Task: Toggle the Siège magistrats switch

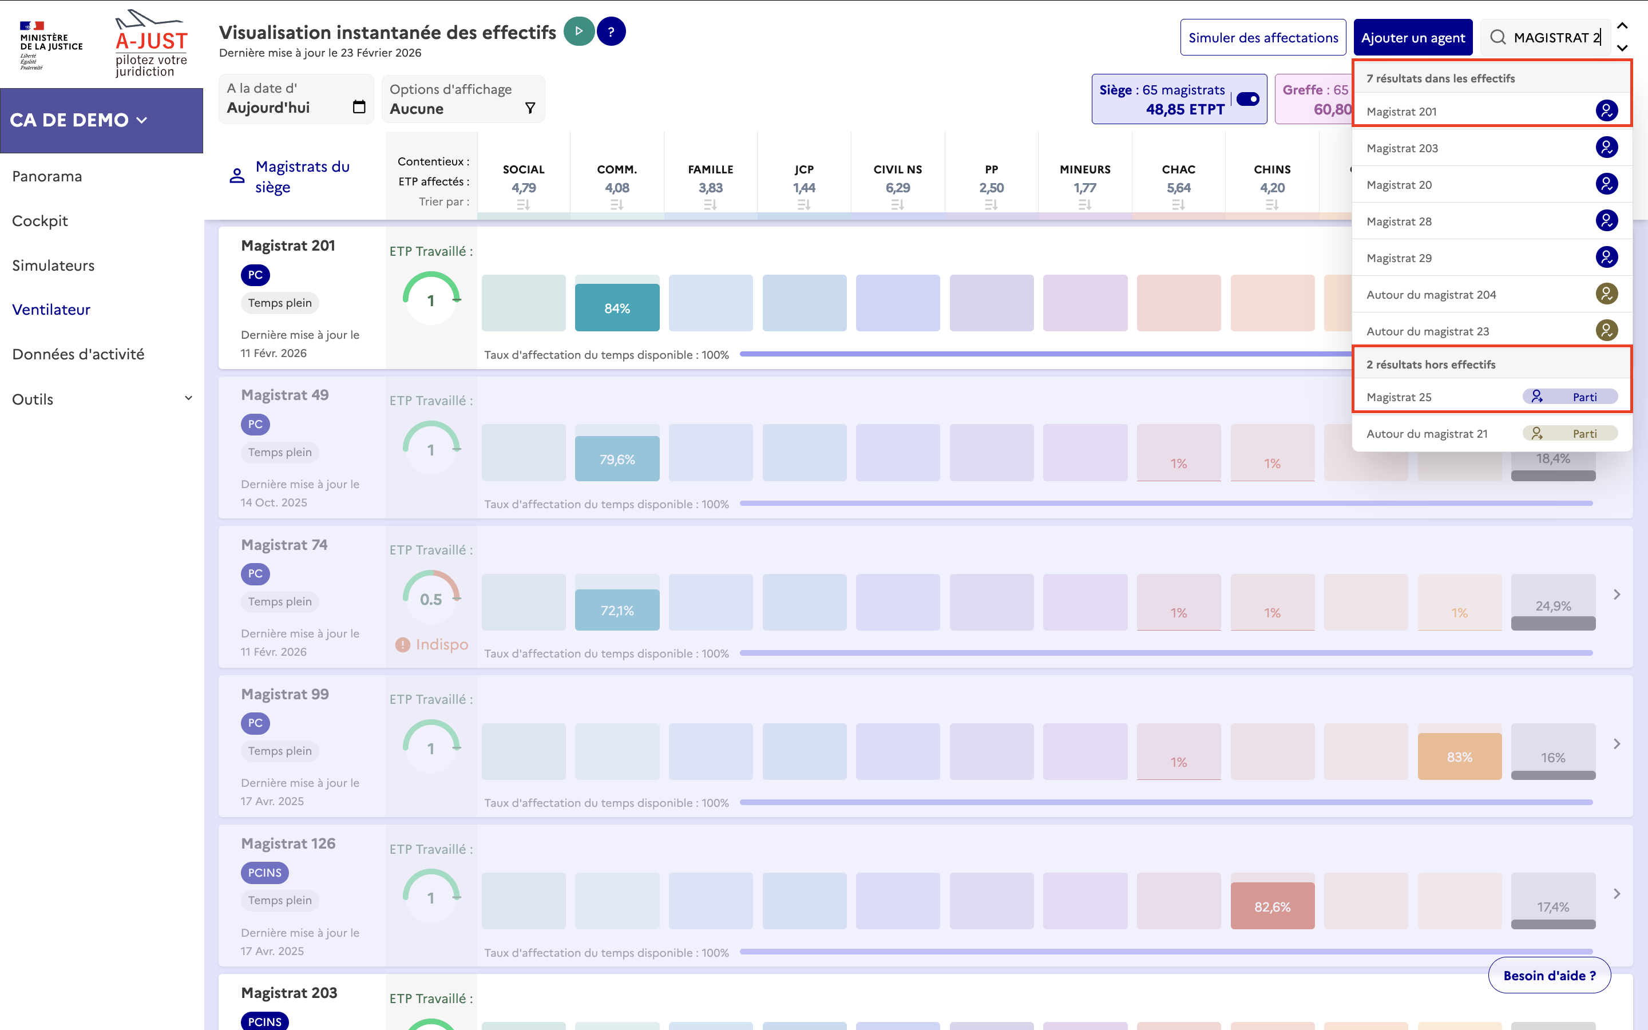Action: pos(1247,100)
